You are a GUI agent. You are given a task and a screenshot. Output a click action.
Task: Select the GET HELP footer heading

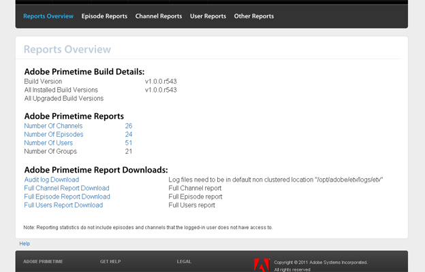[110, 262]
